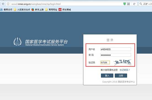Click the 用户名 username input field
The image size is (152, 100).
(x=116, y=49)
